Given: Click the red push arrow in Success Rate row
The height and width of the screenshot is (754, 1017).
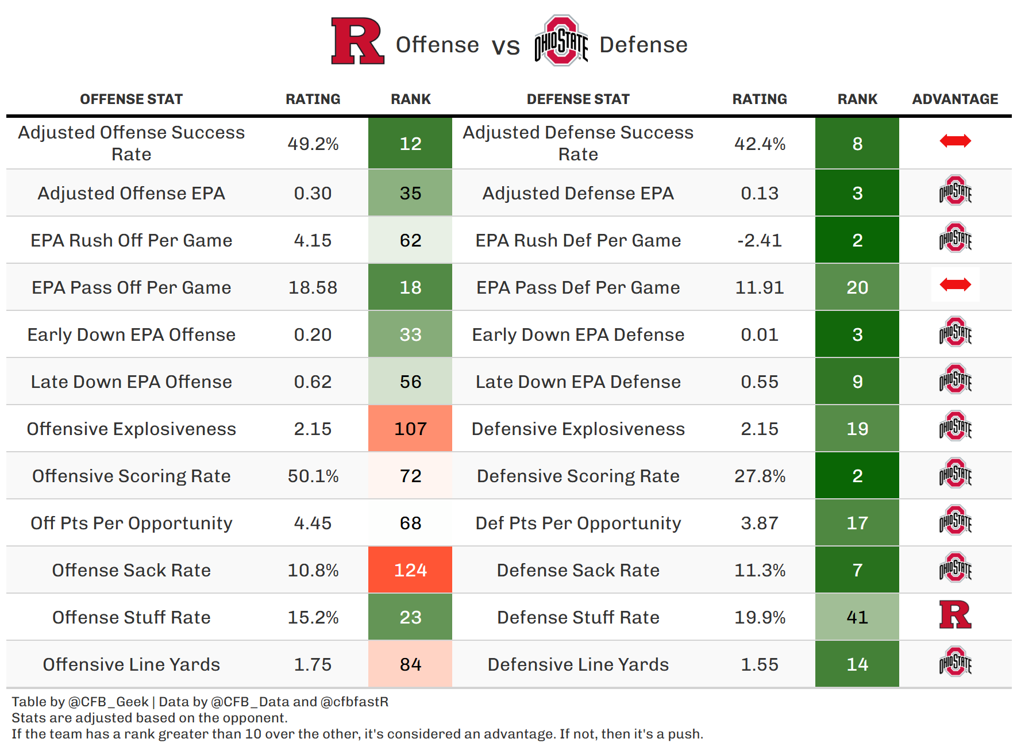Looking at the screenshot, I should (x=955, y=141).
